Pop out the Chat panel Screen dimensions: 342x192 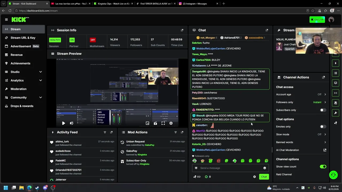pos(267,30)
